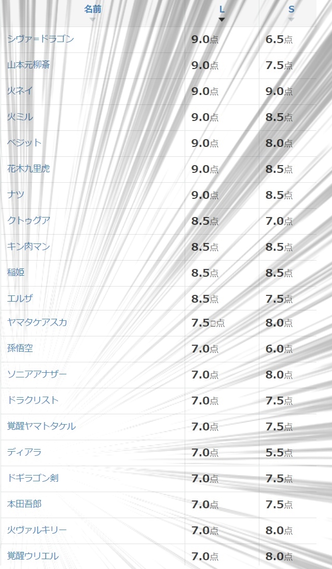332x569 pixels.
Task: Open the クトゥグア character link
Action: tap(29, 221)
